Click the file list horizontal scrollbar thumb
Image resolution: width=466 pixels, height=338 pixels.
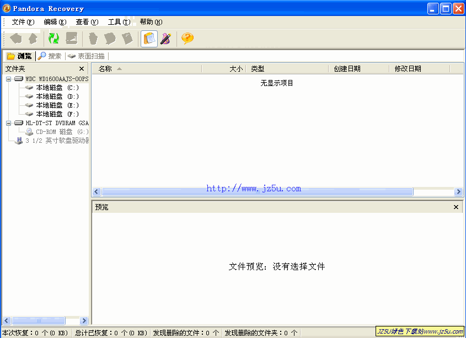258,192
